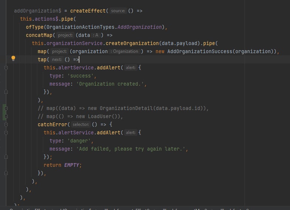The width and height of the screenshot is (290, 210).
Task: Collapse the catchError block fold marker
Action: tap(6, 124)
